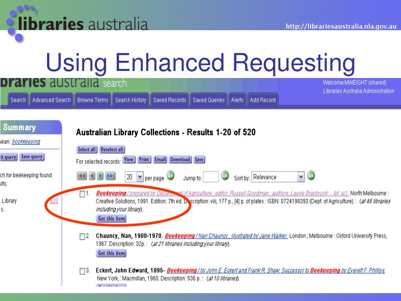Email the selected records

click(x=160, y=160)
